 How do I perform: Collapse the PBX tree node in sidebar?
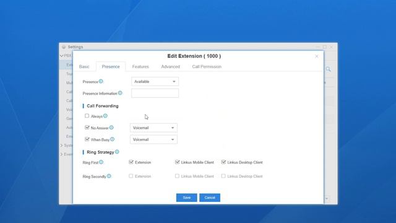pos(62,56)
